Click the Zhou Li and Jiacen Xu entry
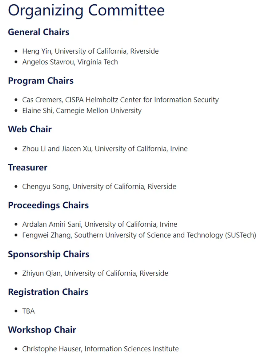 [105, 149]
